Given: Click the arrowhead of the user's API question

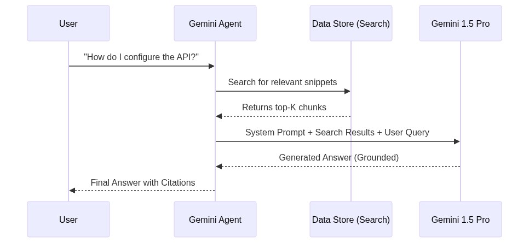Looking at the screenshot, I should pyautogui.click(x=211, y=66).
